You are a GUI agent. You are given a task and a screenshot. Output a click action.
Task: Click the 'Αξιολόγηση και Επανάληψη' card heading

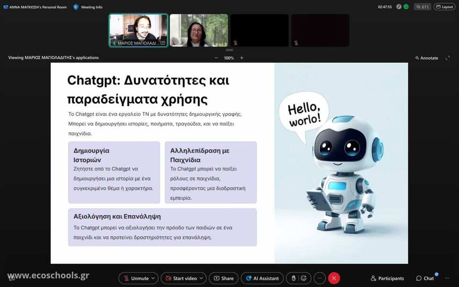click(117, 216)
